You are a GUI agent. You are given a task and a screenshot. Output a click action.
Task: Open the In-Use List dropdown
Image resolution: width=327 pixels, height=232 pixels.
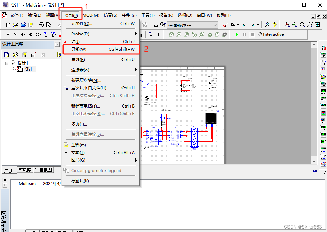click(193, 25)
